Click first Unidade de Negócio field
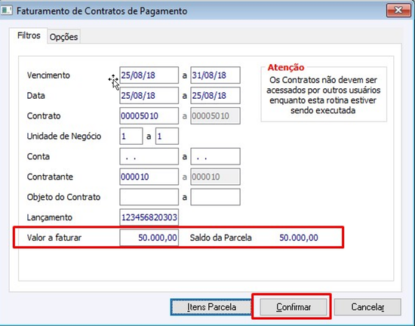The width and height of the screenshot is (415, 326). 131,137
